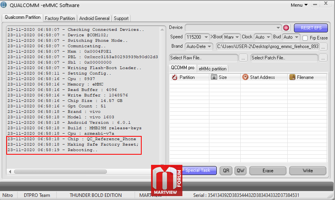
Task: Click the Erase button
Action: [268, 171]
